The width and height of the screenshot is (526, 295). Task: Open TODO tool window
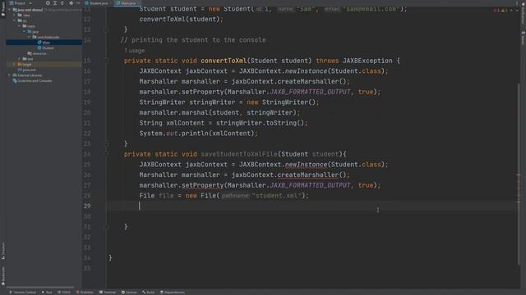tap(64, 292)
